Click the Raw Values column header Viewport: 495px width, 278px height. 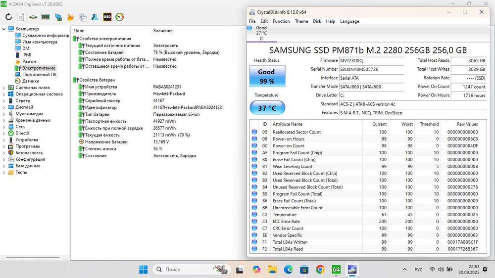coord(467,124)
